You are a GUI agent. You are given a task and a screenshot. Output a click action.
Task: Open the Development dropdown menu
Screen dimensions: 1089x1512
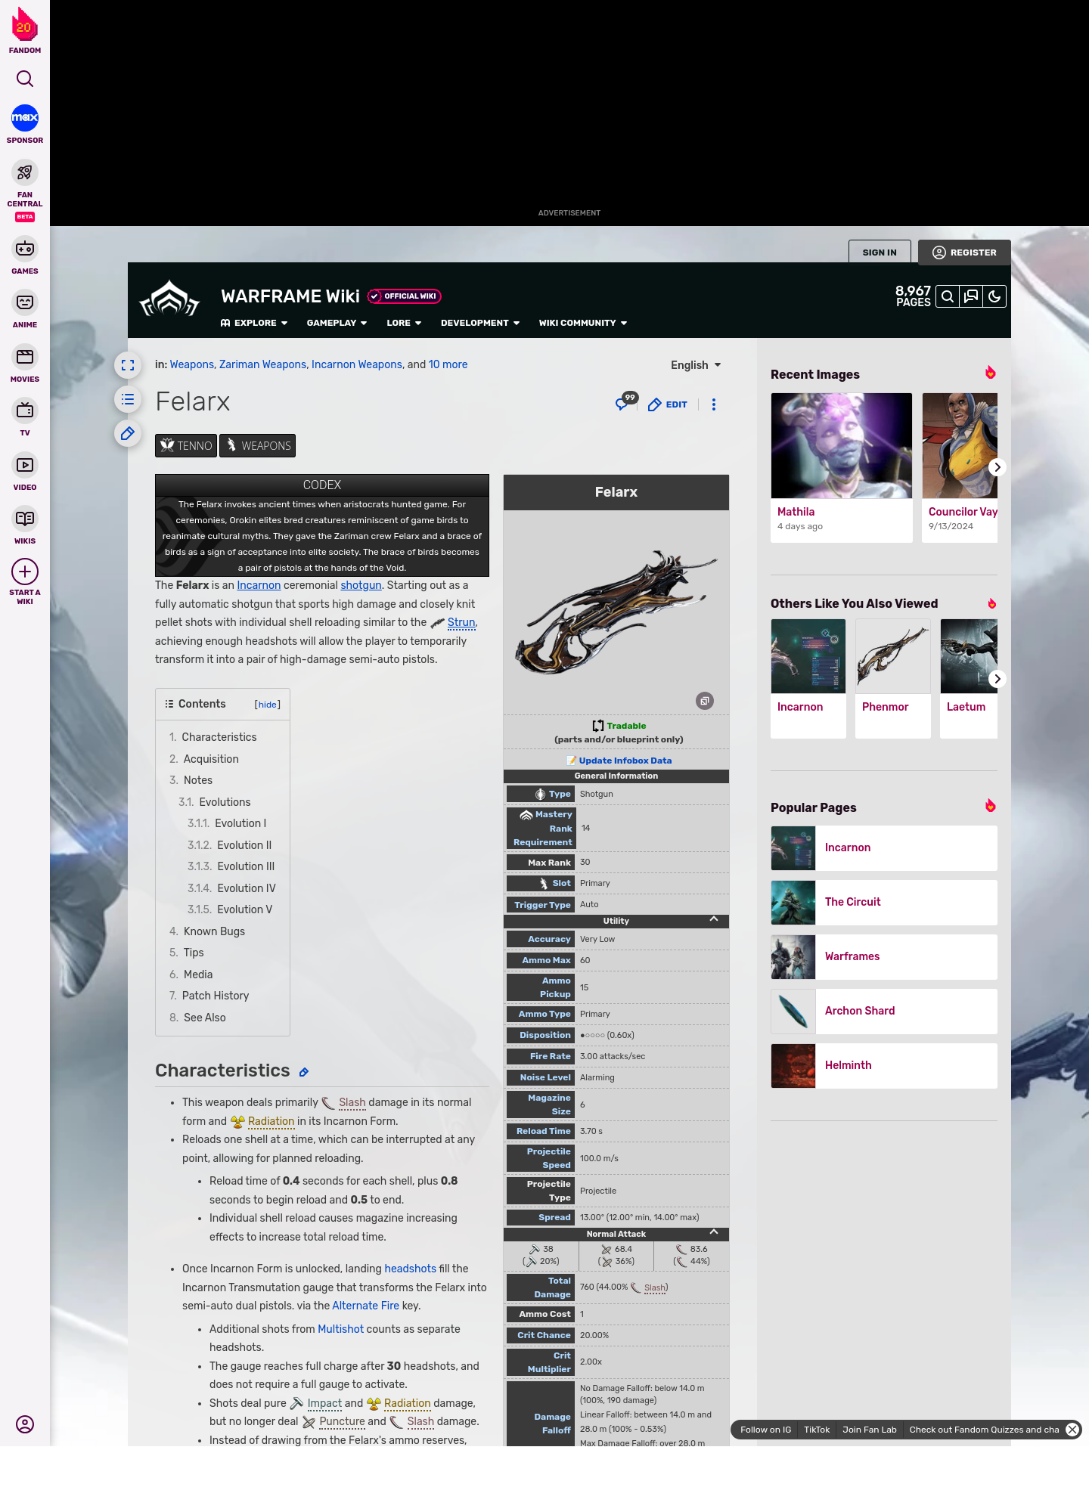coord(480,323)
